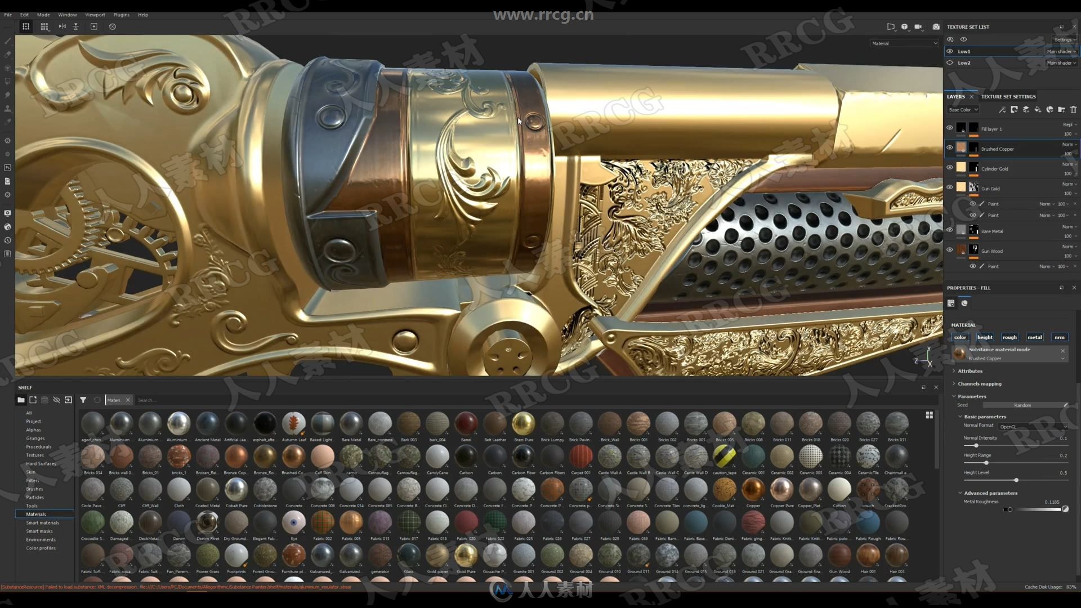Open the Mode menu
The image size is (1081, 608).
(x=43, y=15)
